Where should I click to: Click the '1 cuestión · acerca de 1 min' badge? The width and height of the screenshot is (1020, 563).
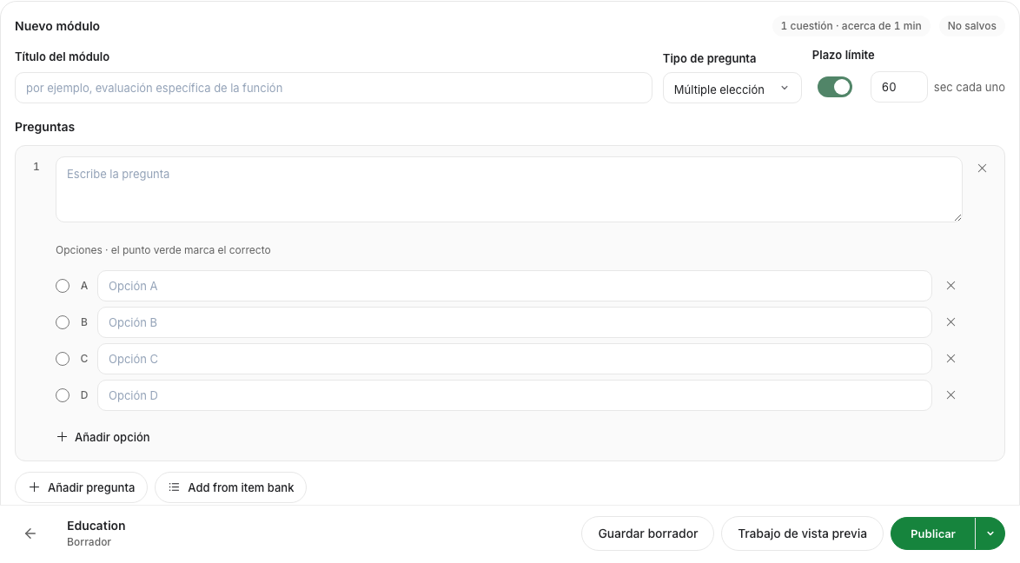click(x=851, y=26)
